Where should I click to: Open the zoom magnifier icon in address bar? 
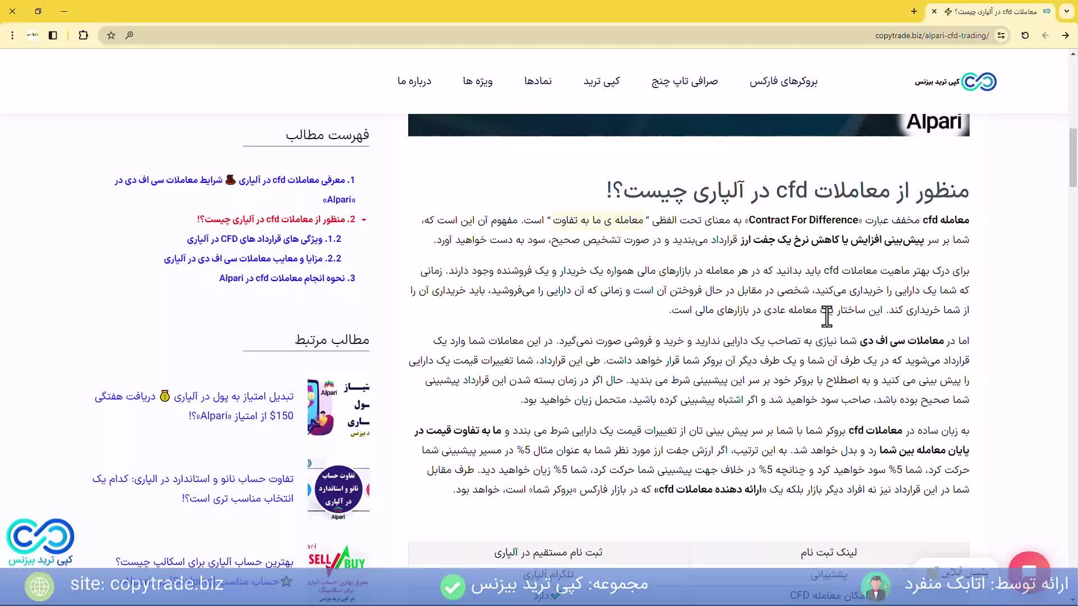click(x=129, y=35)
